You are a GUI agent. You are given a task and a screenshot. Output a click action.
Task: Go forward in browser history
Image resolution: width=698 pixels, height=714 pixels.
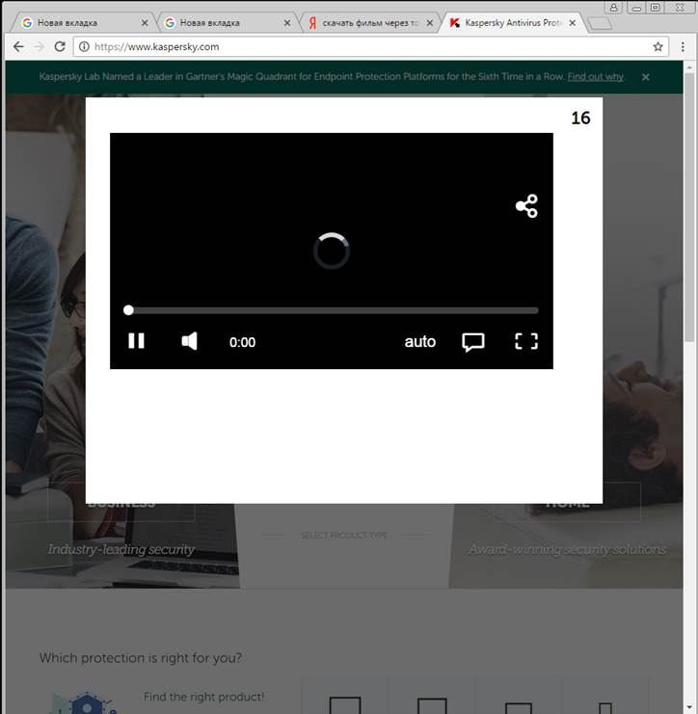[40, 46]
